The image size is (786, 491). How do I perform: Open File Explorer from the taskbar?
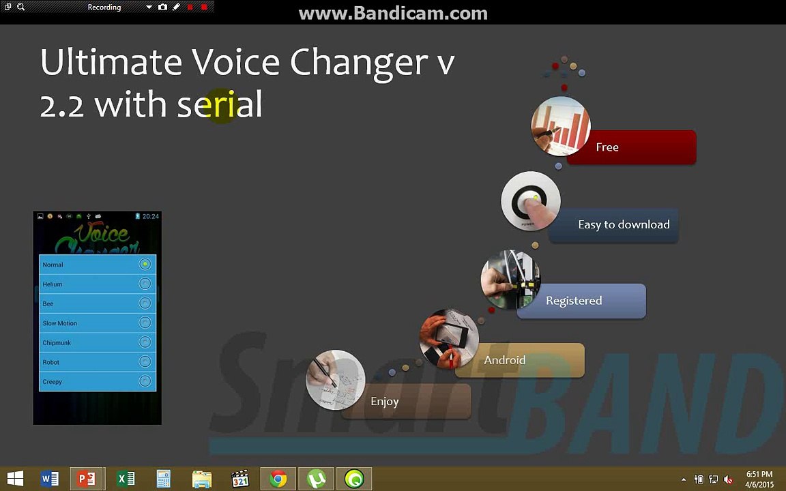[201, 479]
